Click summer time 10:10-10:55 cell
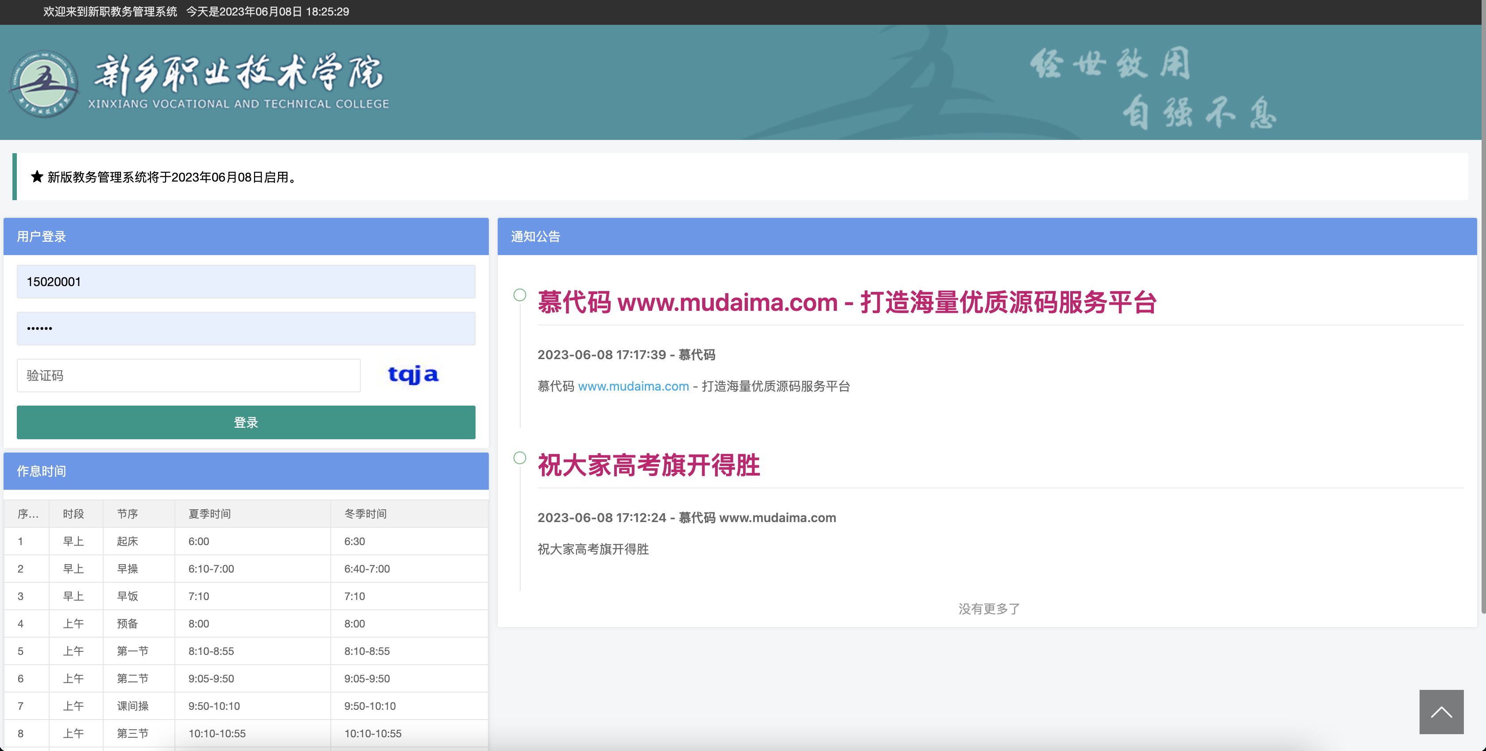The height and width of the screenshot is (751, 1486). coord(252,733)
